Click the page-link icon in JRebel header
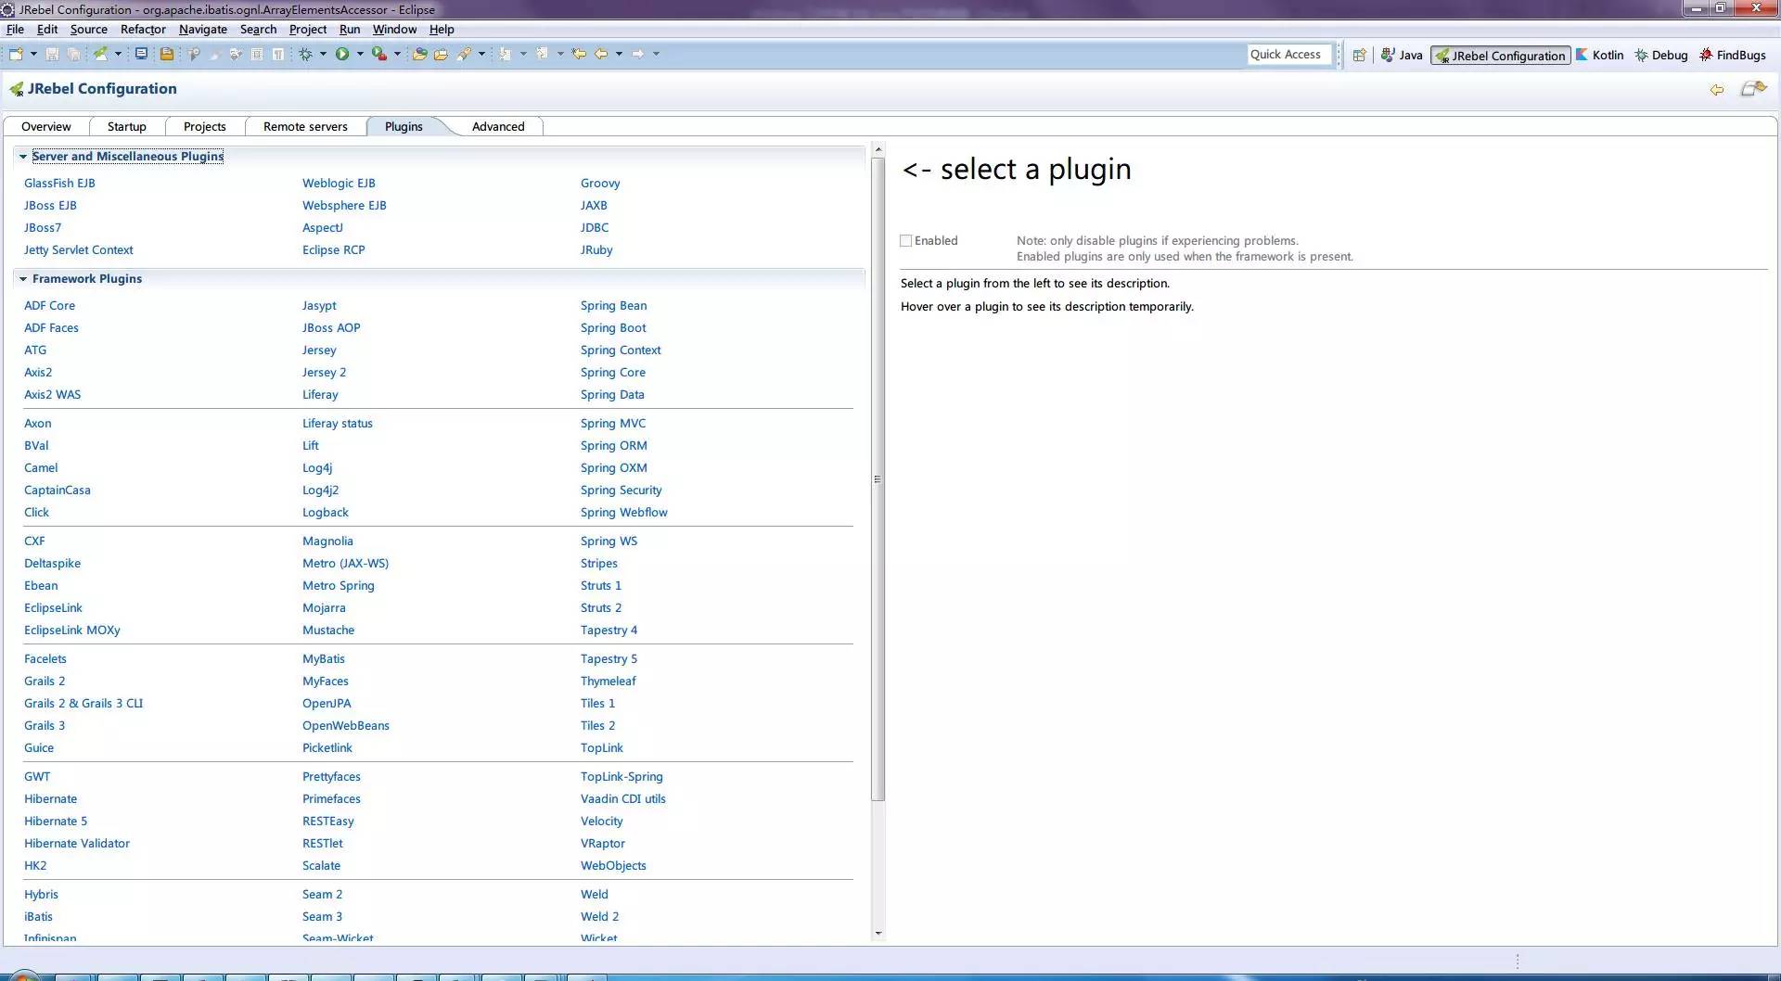This screenshot has height=981, width=1781. pyautogui.click(x=1753, y=88)
